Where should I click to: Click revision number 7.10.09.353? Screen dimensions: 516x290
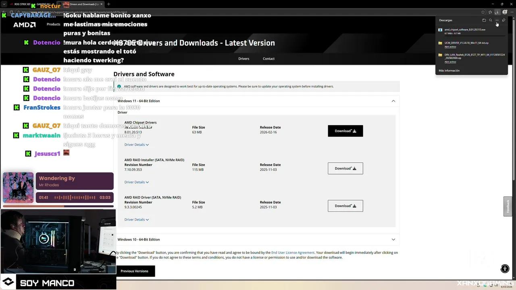point(133,170)
